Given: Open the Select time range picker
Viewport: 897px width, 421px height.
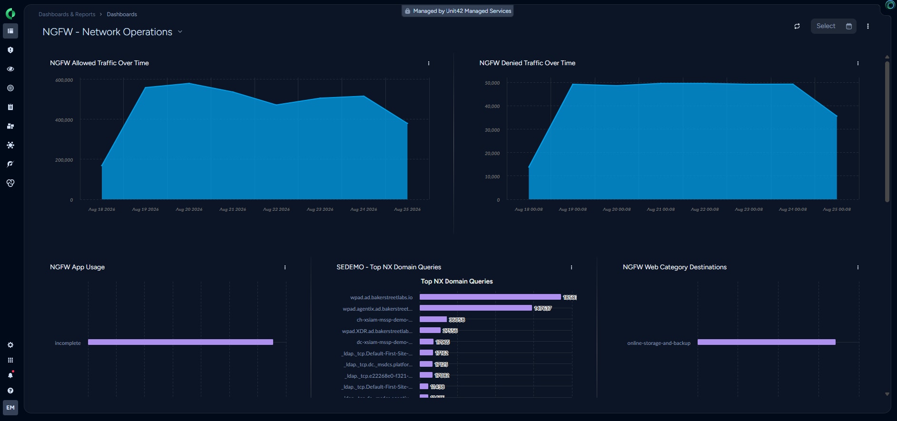Looking at the screenshot, I should click(834, 26).
